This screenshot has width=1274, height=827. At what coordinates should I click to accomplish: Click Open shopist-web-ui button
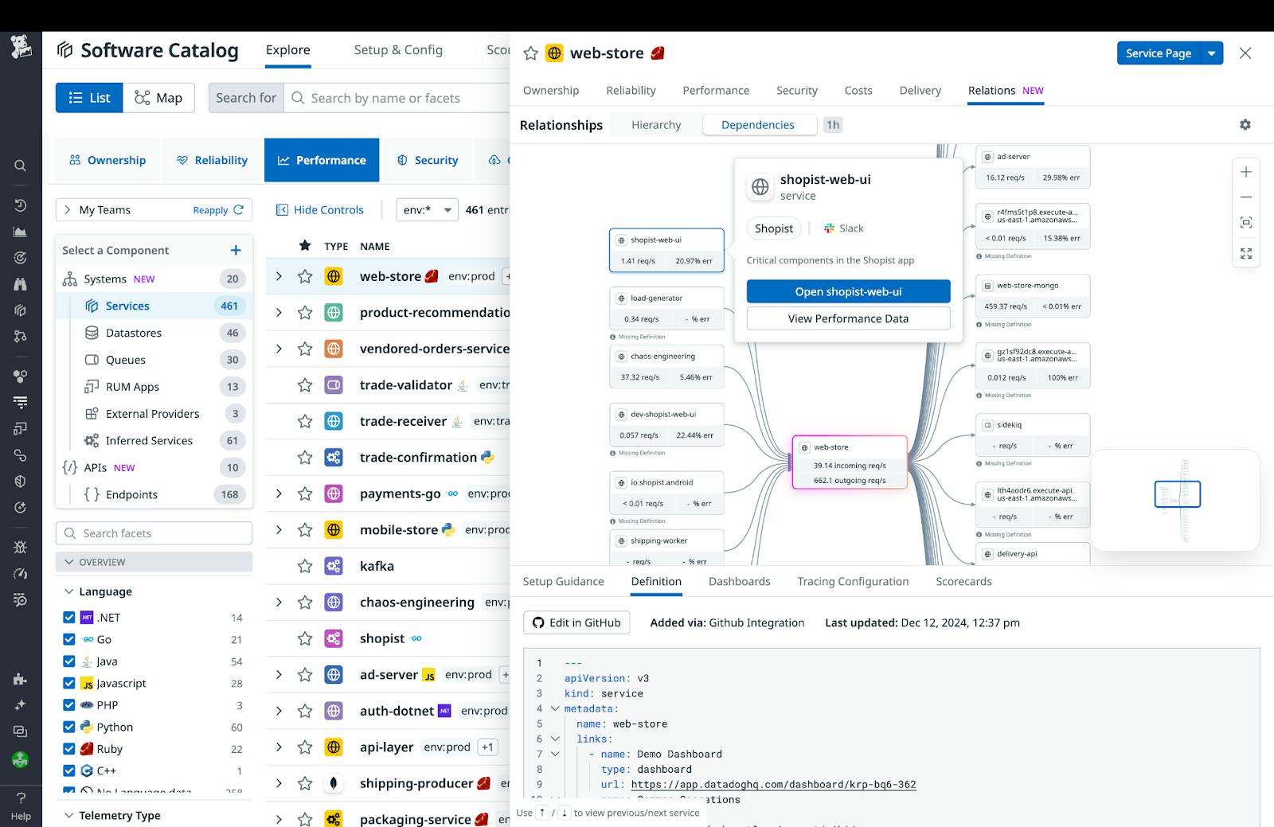coord(848,291)
